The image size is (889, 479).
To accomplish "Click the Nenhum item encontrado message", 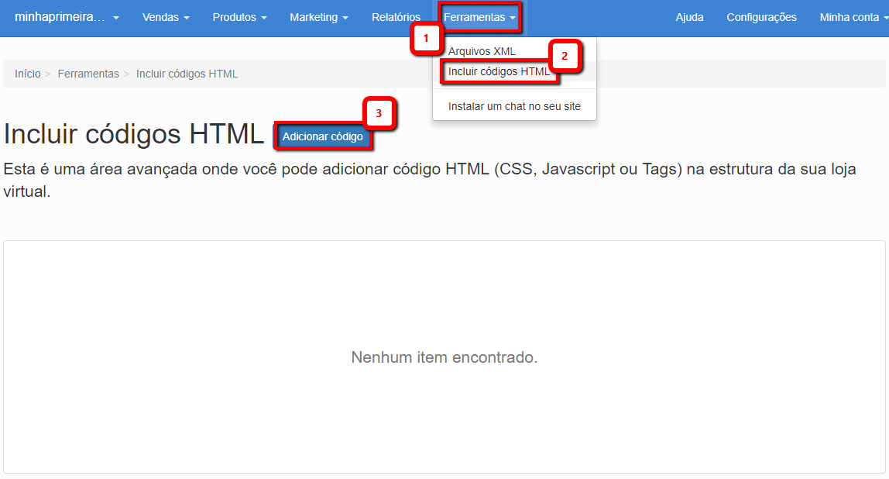I will click(x=444, y=357).
